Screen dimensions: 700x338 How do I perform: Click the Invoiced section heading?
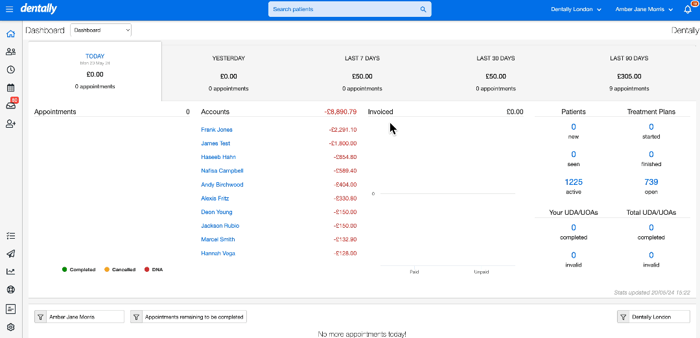click(380, 112)
